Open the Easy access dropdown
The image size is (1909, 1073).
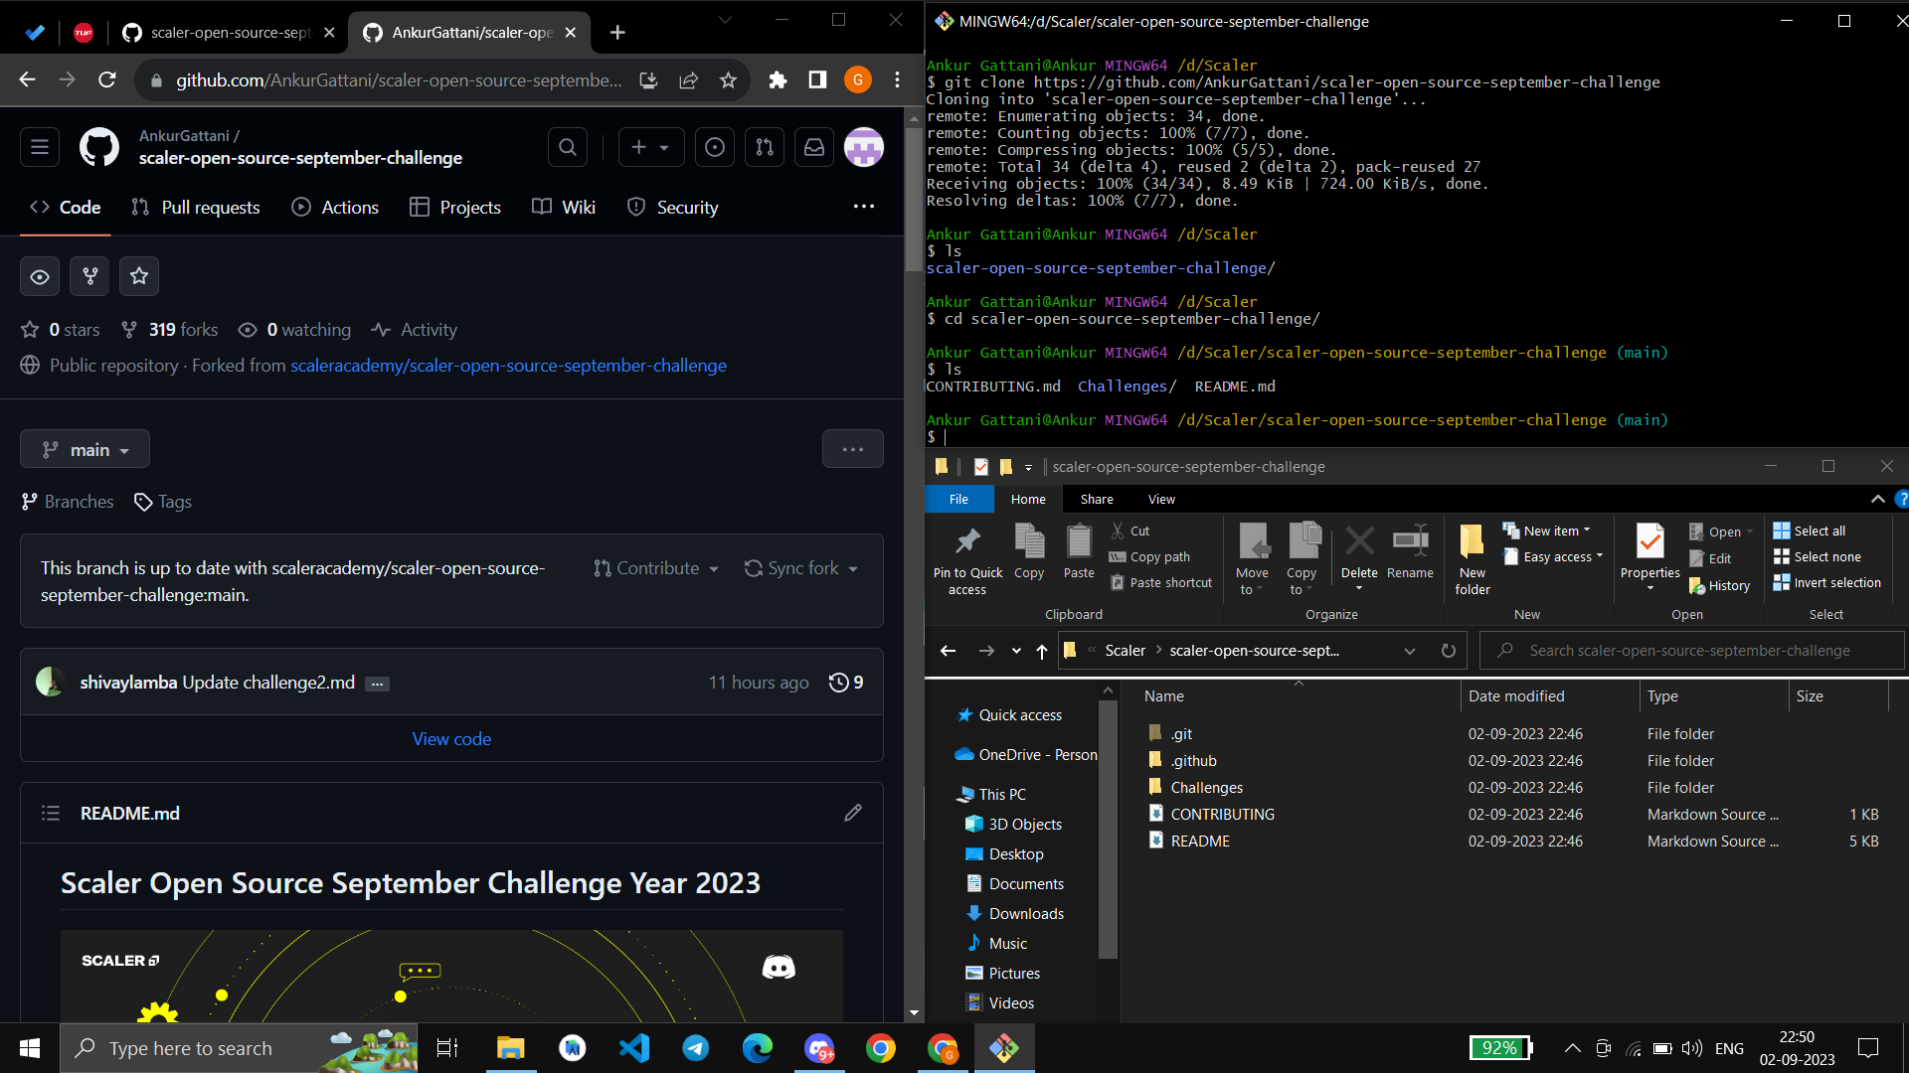tap(1552, 556)
